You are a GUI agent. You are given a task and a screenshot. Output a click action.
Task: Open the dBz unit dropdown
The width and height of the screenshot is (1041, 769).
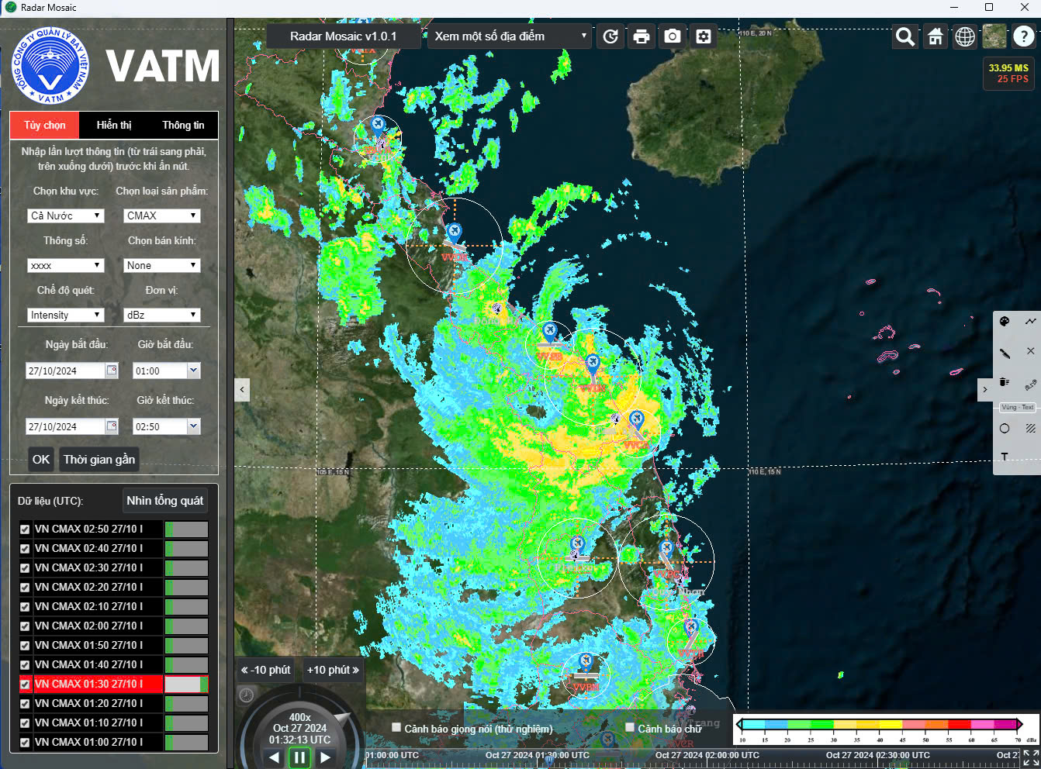pos(161,315)
